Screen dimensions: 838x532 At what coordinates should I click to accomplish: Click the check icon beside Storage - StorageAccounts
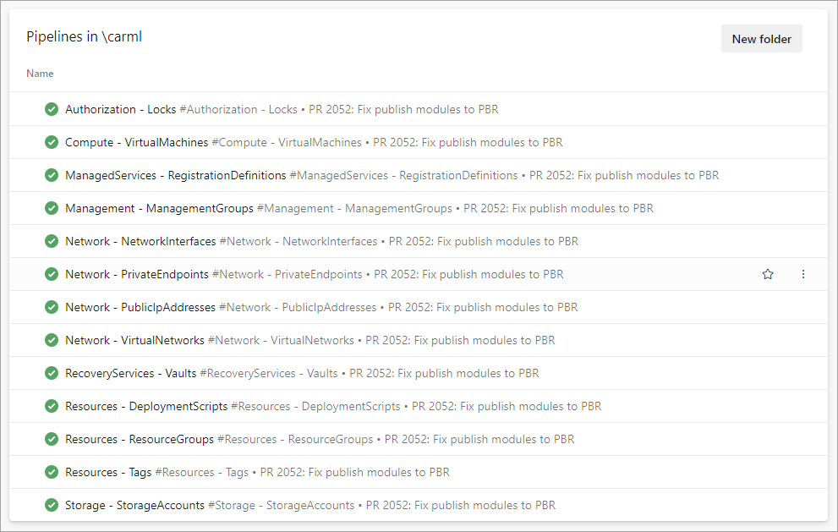[52, 505]
